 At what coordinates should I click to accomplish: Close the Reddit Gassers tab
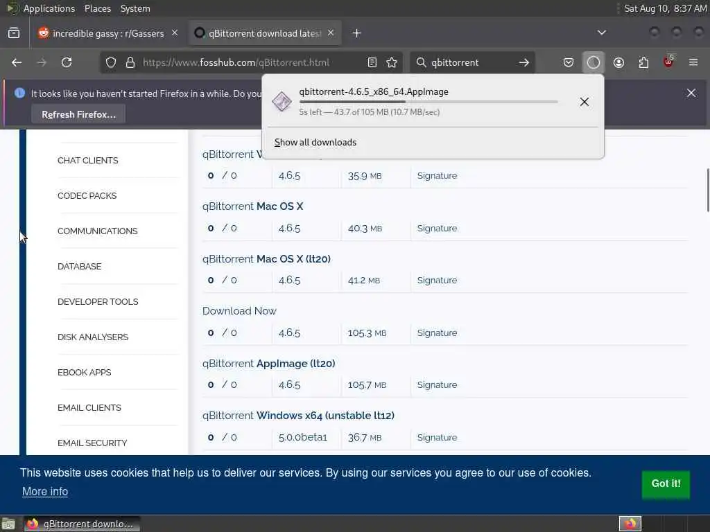tap(175, 33)
